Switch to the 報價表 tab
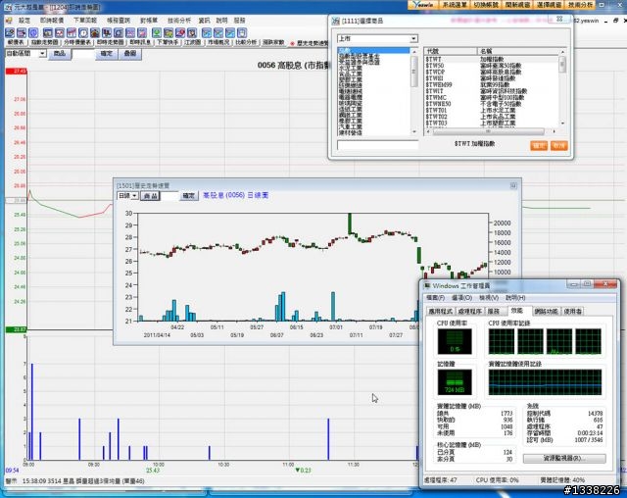The width and height of the screenshot is (627, 498). pyautogui.click(x=16, y=42)
